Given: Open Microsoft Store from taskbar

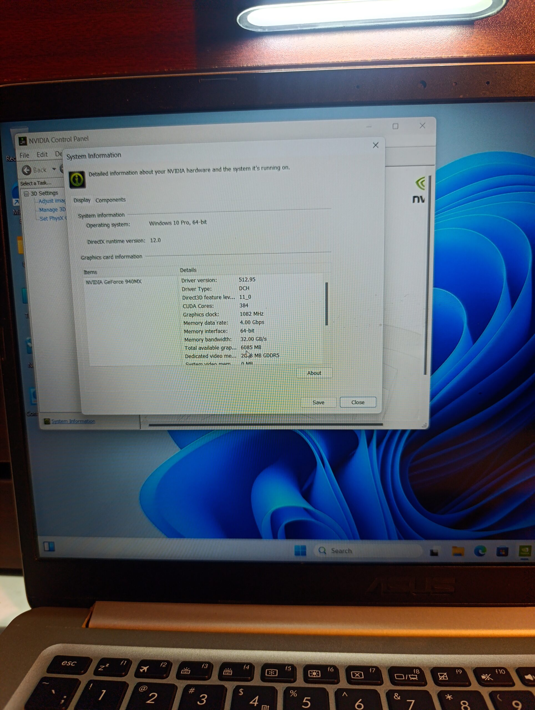Looking at the screenshot, I should 502,551.
